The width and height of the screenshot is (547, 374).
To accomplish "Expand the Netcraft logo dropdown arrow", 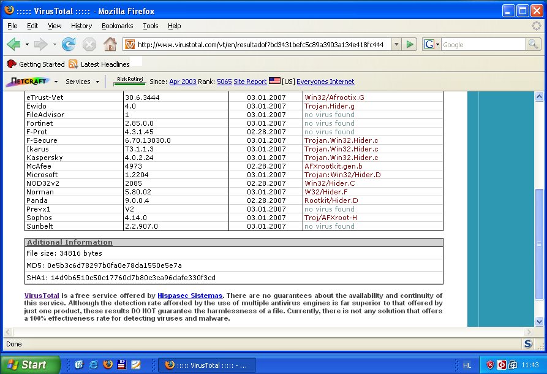I will click(56, 82).
